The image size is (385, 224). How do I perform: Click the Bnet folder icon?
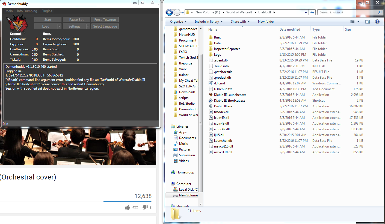[x=211, y=37]
